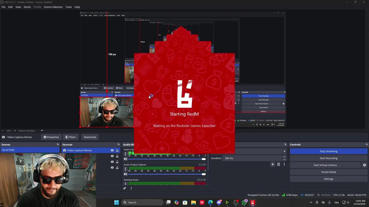Toggle visibility of the third source row

(112, 162)
